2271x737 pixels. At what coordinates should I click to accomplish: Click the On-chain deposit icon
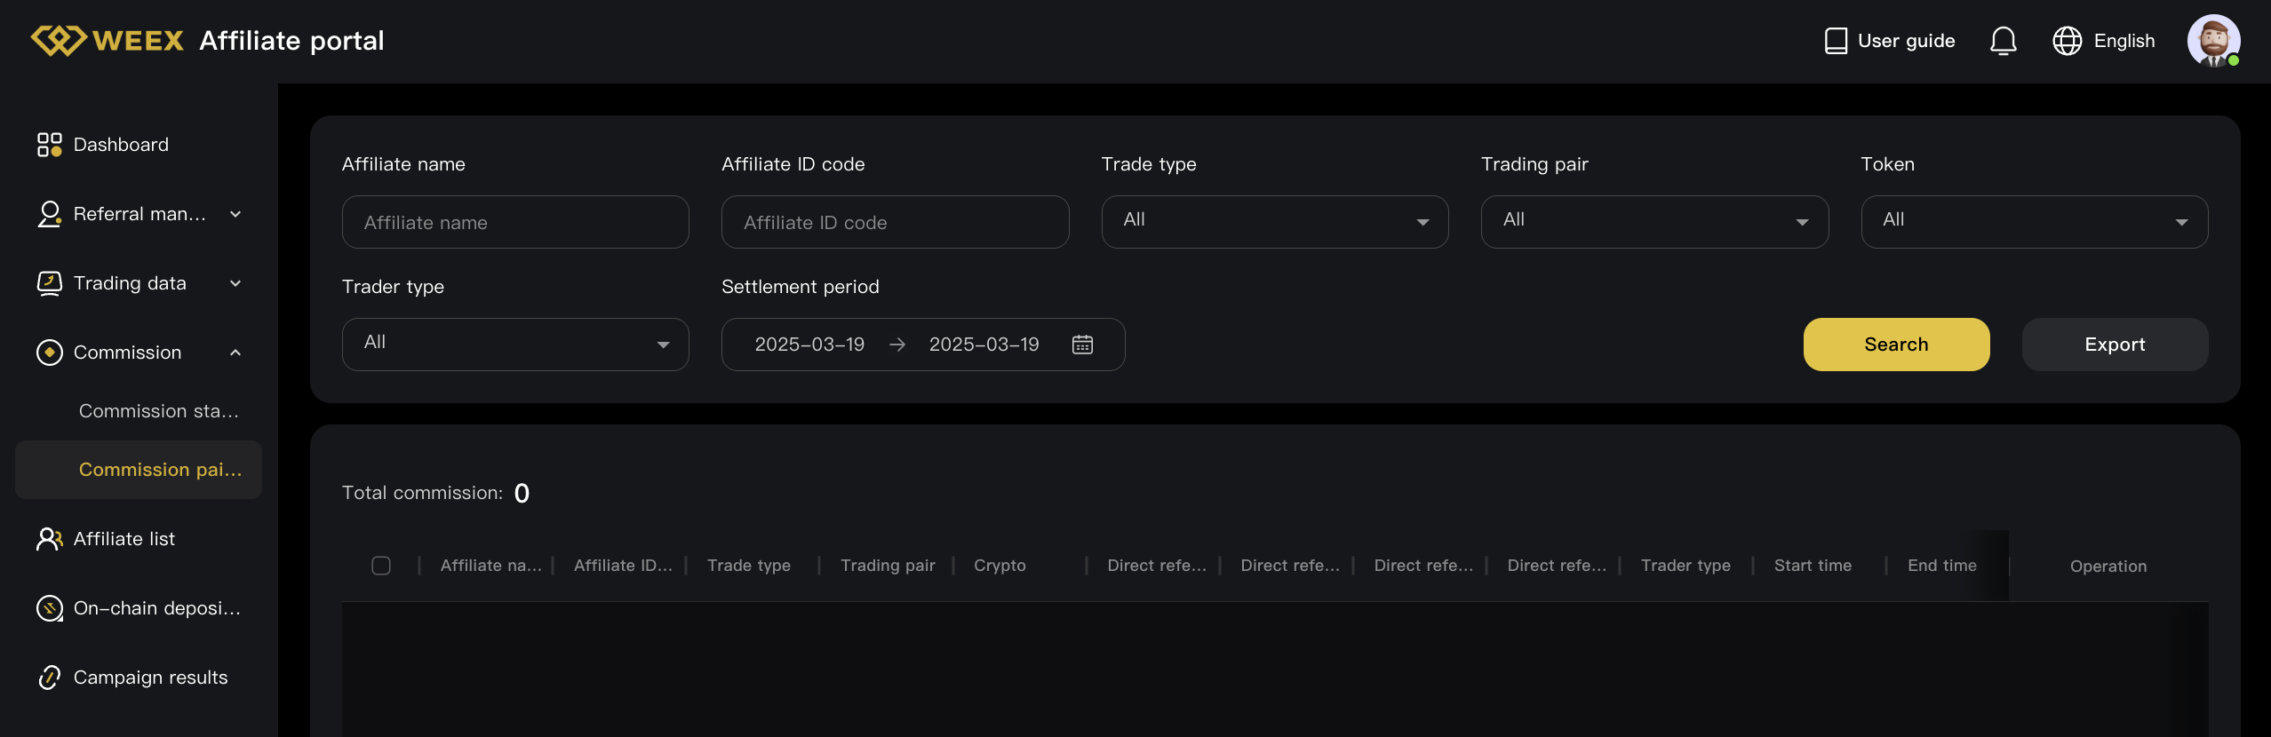pyautogui.click(x=50, y=608)
